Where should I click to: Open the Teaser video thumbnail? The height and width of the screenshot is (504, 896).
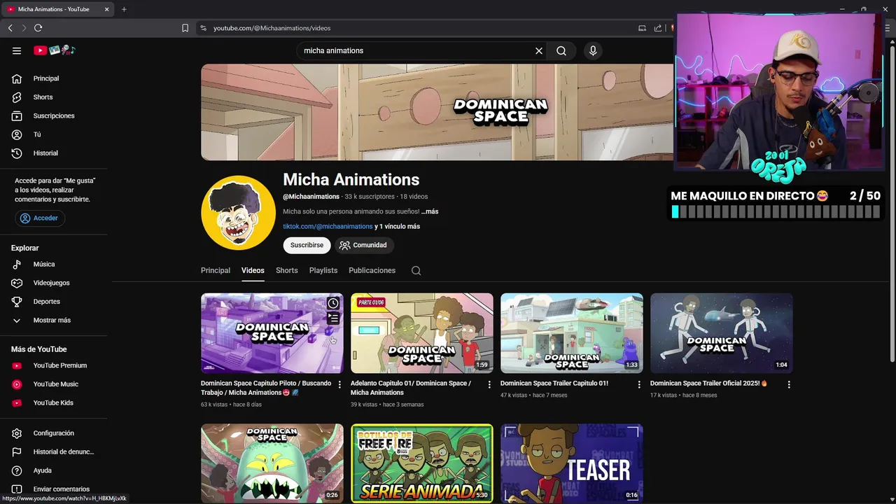point(572,463)
